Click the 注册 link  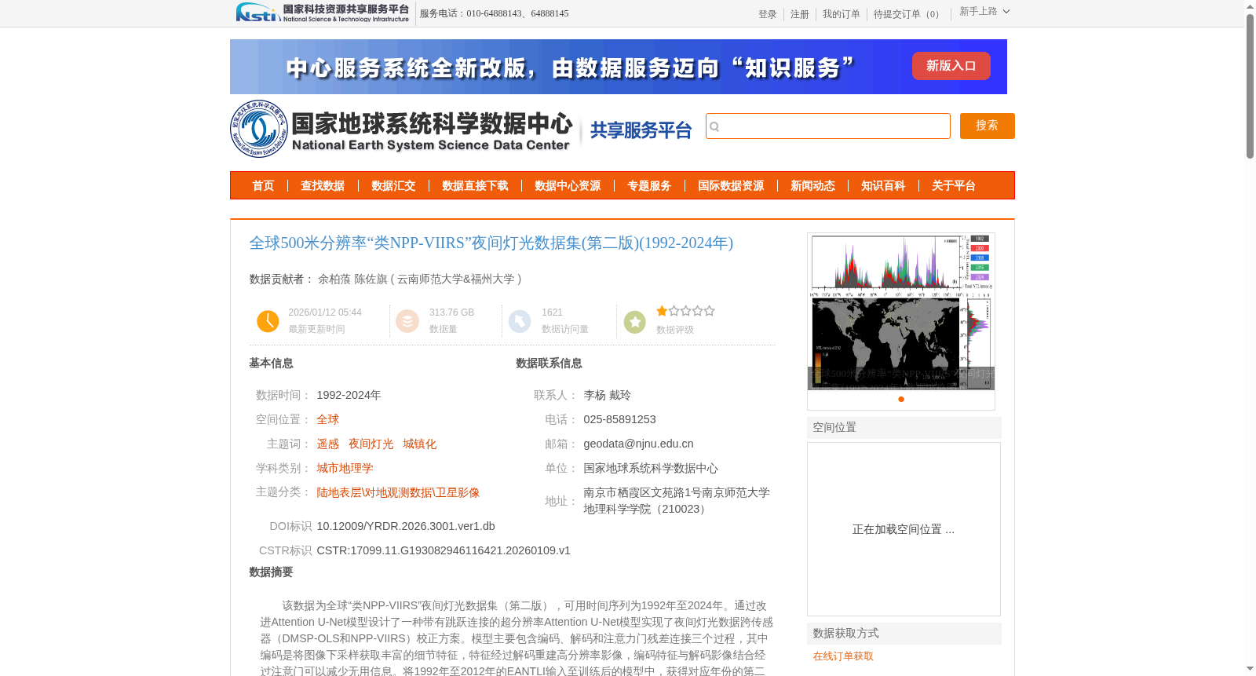800,14
